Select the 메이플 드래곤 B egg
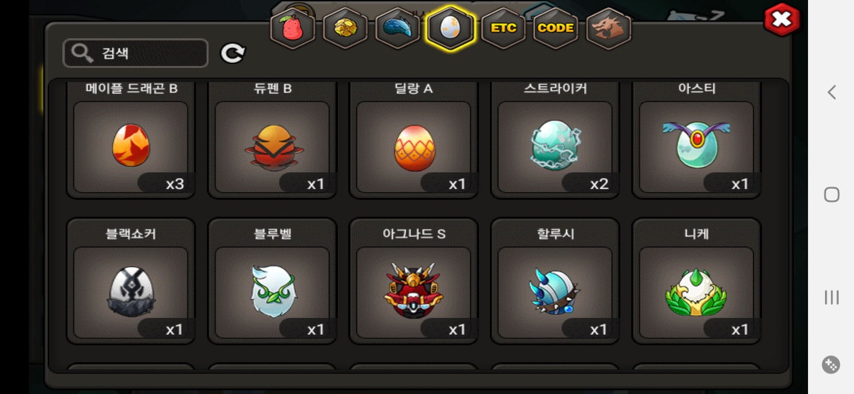Screen dimensions: 854x394 point(131,140)
